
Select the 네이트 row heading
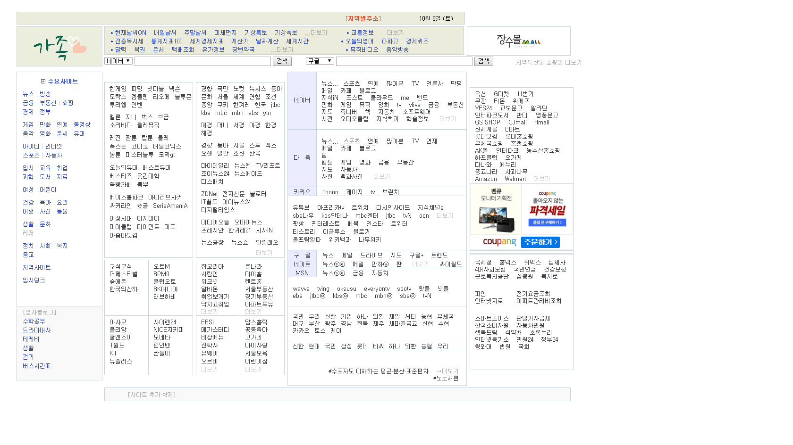tap(302, 264)
